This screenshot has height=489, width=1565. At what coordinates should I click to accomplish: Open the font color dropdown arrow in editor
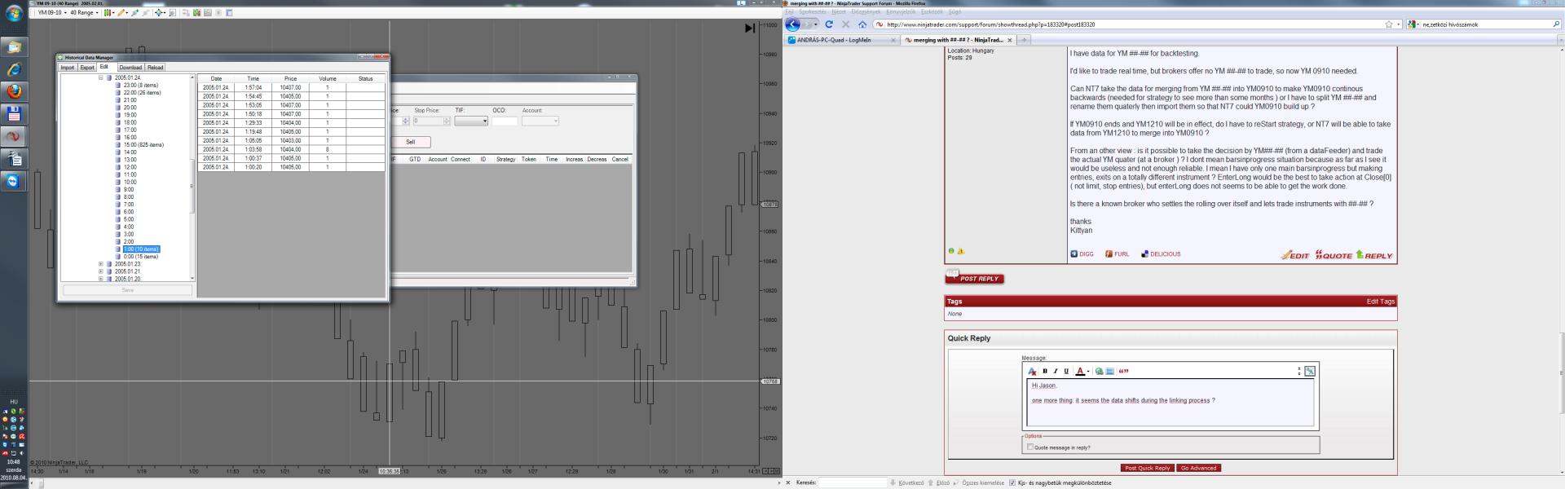(x=1088, y=372)
